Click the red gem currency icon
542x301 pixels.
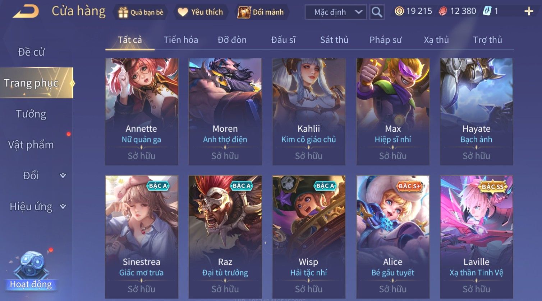443,11
